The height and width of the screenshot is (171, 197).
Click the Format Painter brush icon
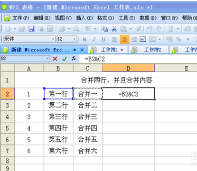138,29
